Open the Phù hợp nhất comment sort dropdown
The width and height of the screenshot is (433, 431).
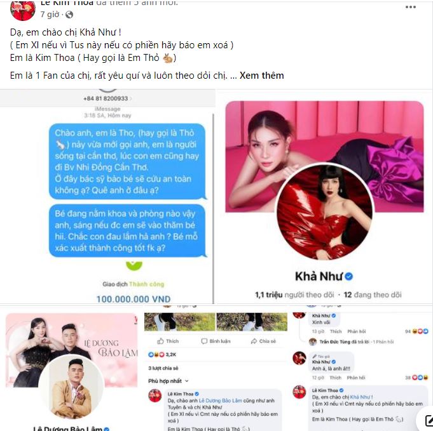tap(168, 381)
